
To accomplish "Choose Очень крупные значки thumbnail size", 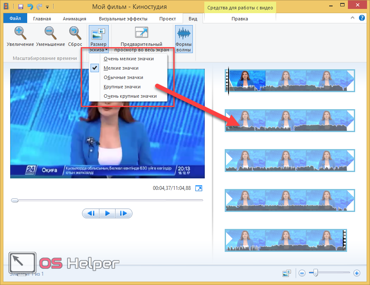I will pos(130,96).
